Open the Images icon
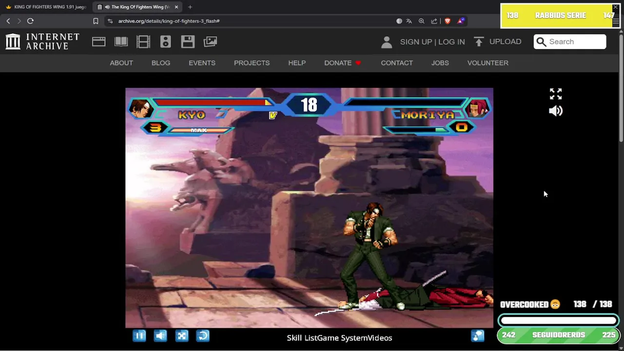 [210, 42]
